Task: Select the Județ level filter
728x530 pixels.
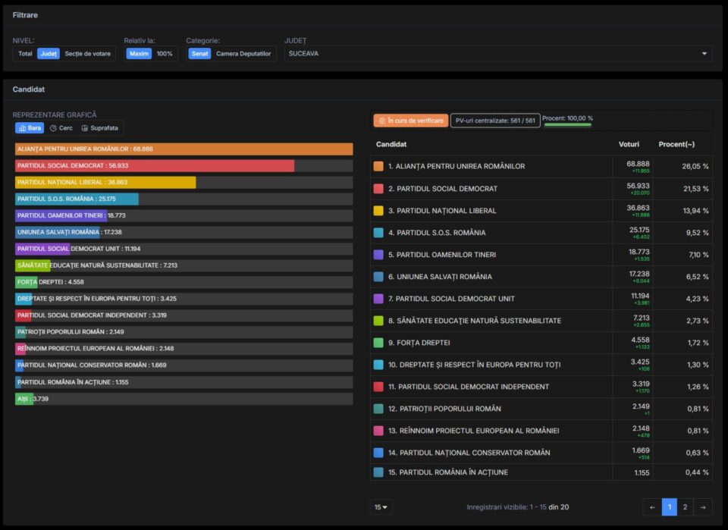Action: tap(49, 54)
